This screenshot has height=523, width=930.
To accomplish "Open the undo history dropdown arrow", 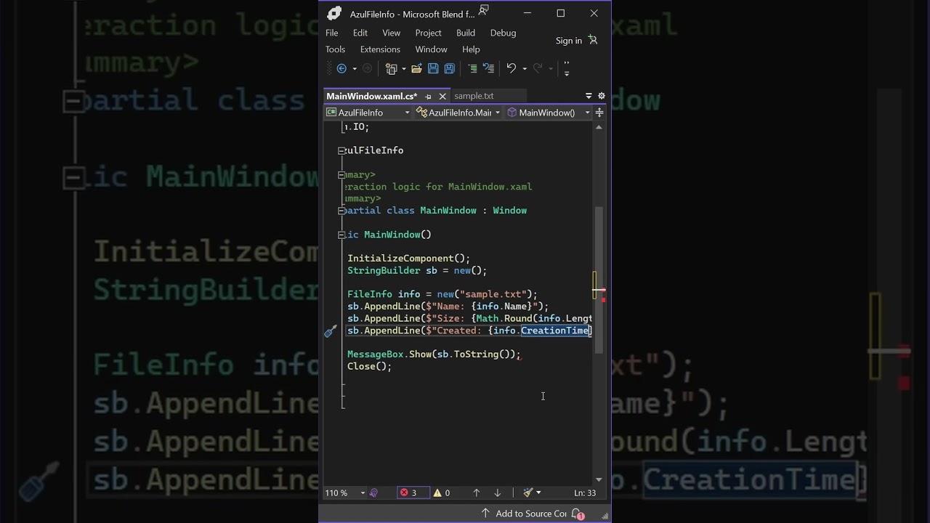I will (x=525, y=69).
